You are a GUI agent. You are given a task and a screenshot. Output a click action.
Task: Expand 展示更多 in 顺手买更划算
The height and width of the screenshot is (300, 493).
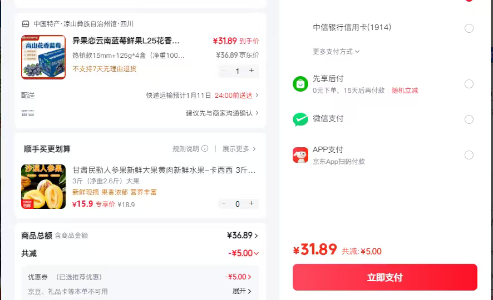click(x=239, y=149)
